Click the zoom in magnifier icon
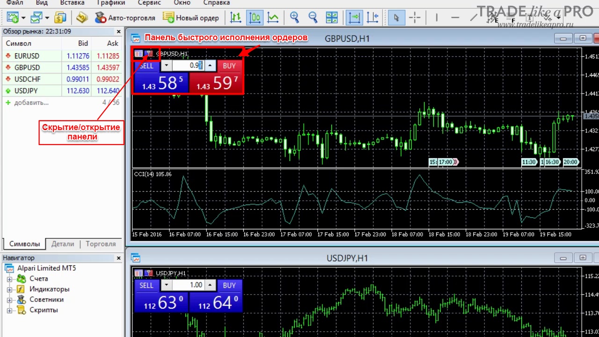 pos(294,18)
